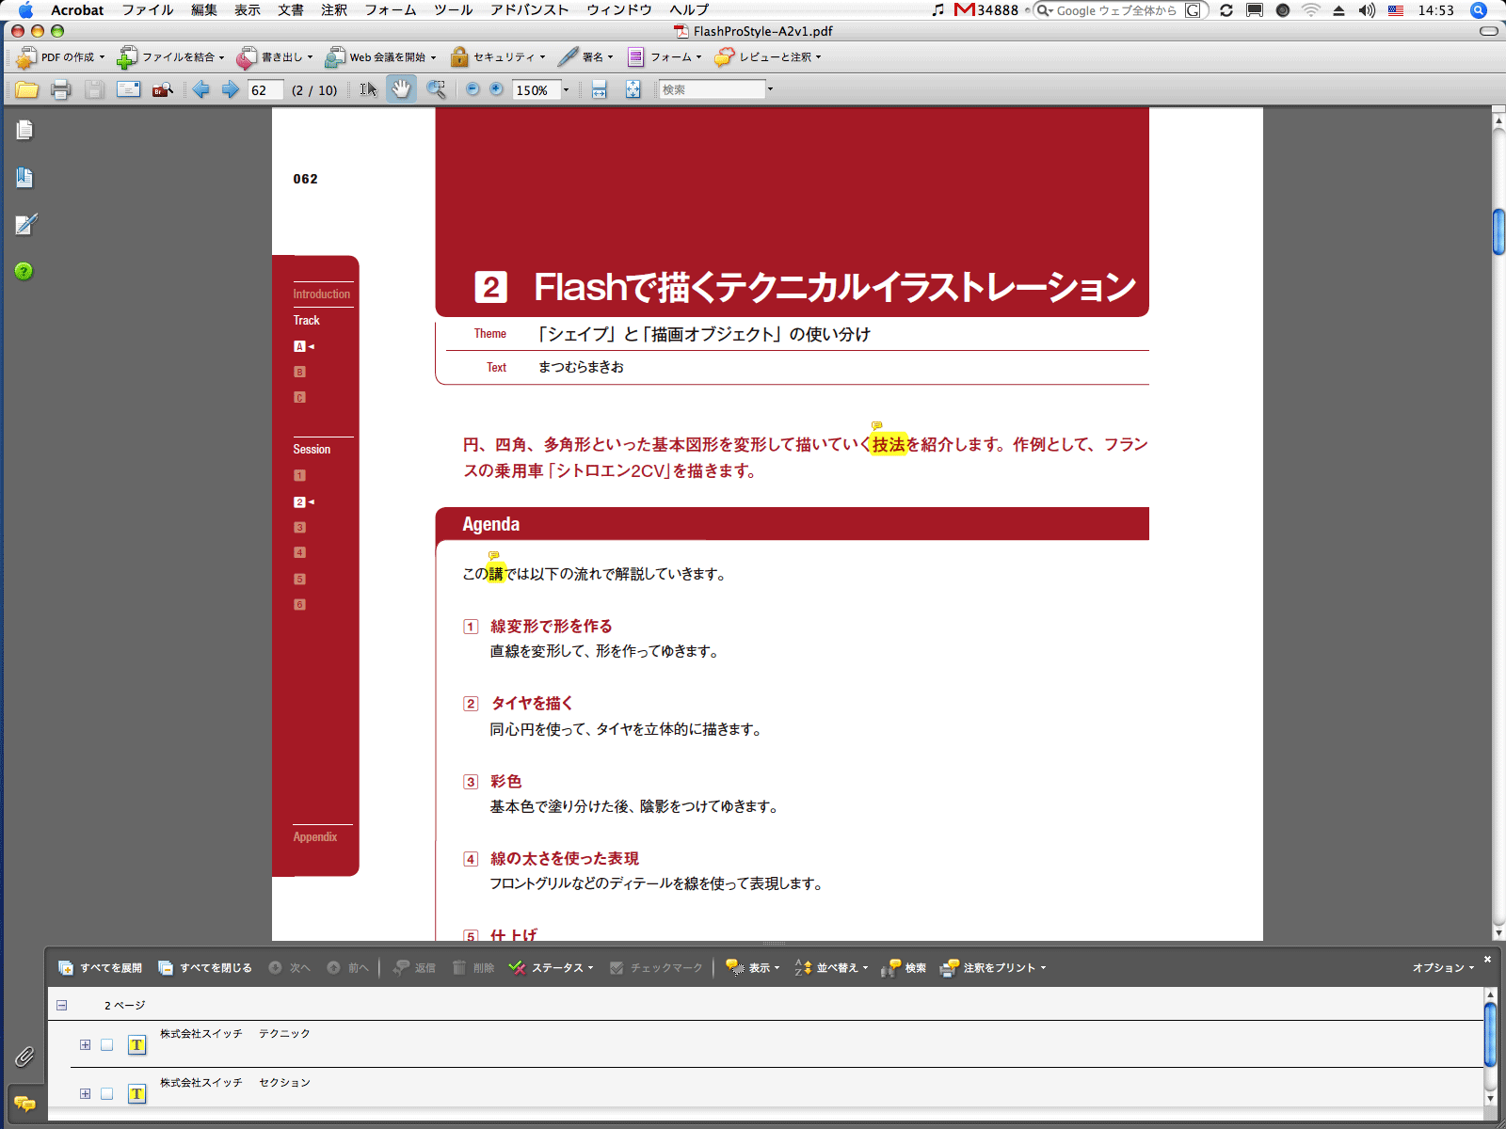Open the 編集 menu
This screenshot has width=1506, height=1129.
[x=204, y=10]
